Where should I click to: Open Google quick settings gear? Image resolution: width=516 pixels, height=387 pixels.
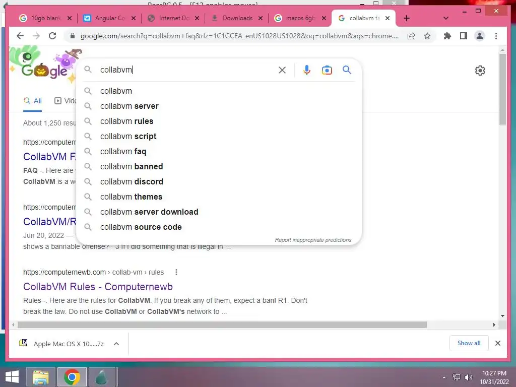[x=480, y=71]
